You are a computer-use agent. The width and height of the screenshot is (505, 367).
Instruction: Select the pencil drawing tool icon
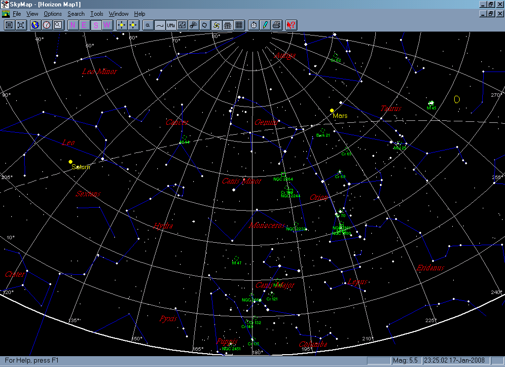click(x=265, y=25)
